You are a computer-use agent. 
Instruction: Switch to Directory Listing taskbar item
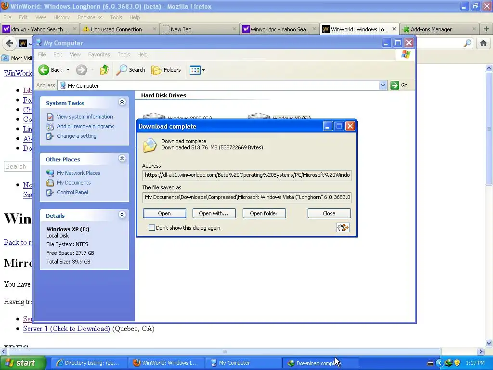(x=89, y=363)
